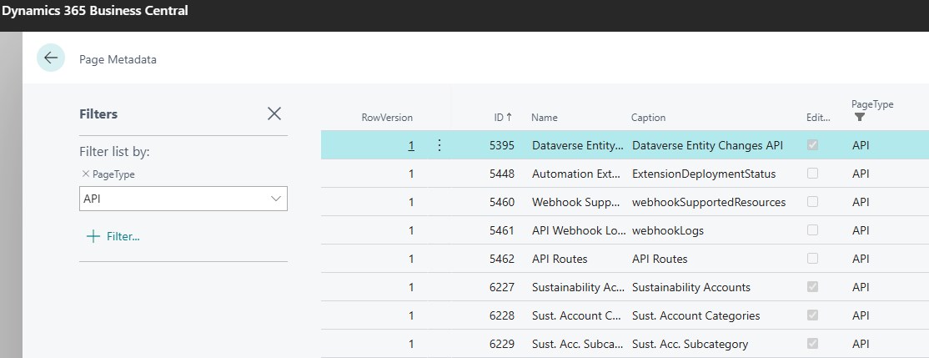Toggle Editable checkbox for Sustainability Accounts row
Viewport: 929px width, 358px height.
click(x=812, y=287)
